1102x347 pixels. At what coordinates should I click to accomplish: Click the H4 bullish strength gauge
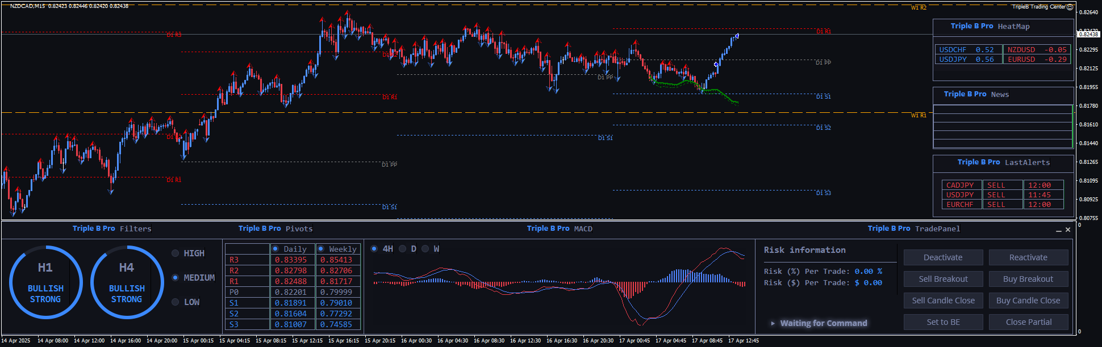127,282
